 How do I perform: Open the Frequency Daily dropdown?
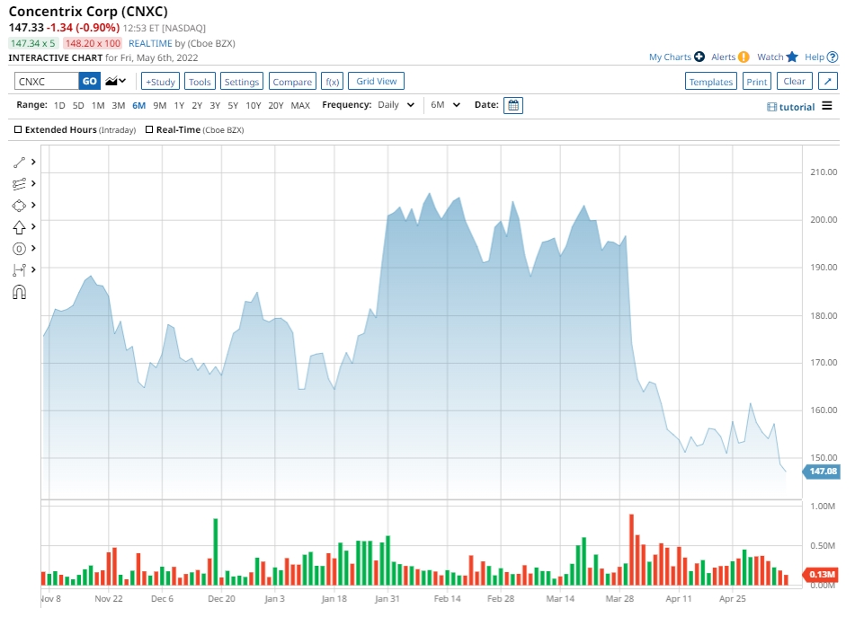[x=396, y=104]
